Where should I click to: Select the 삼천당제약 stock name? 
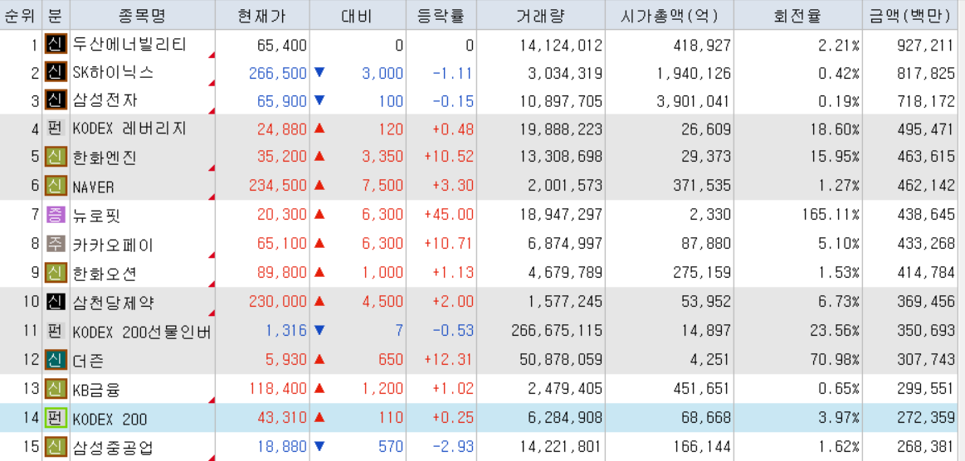[x=113, y=302]
